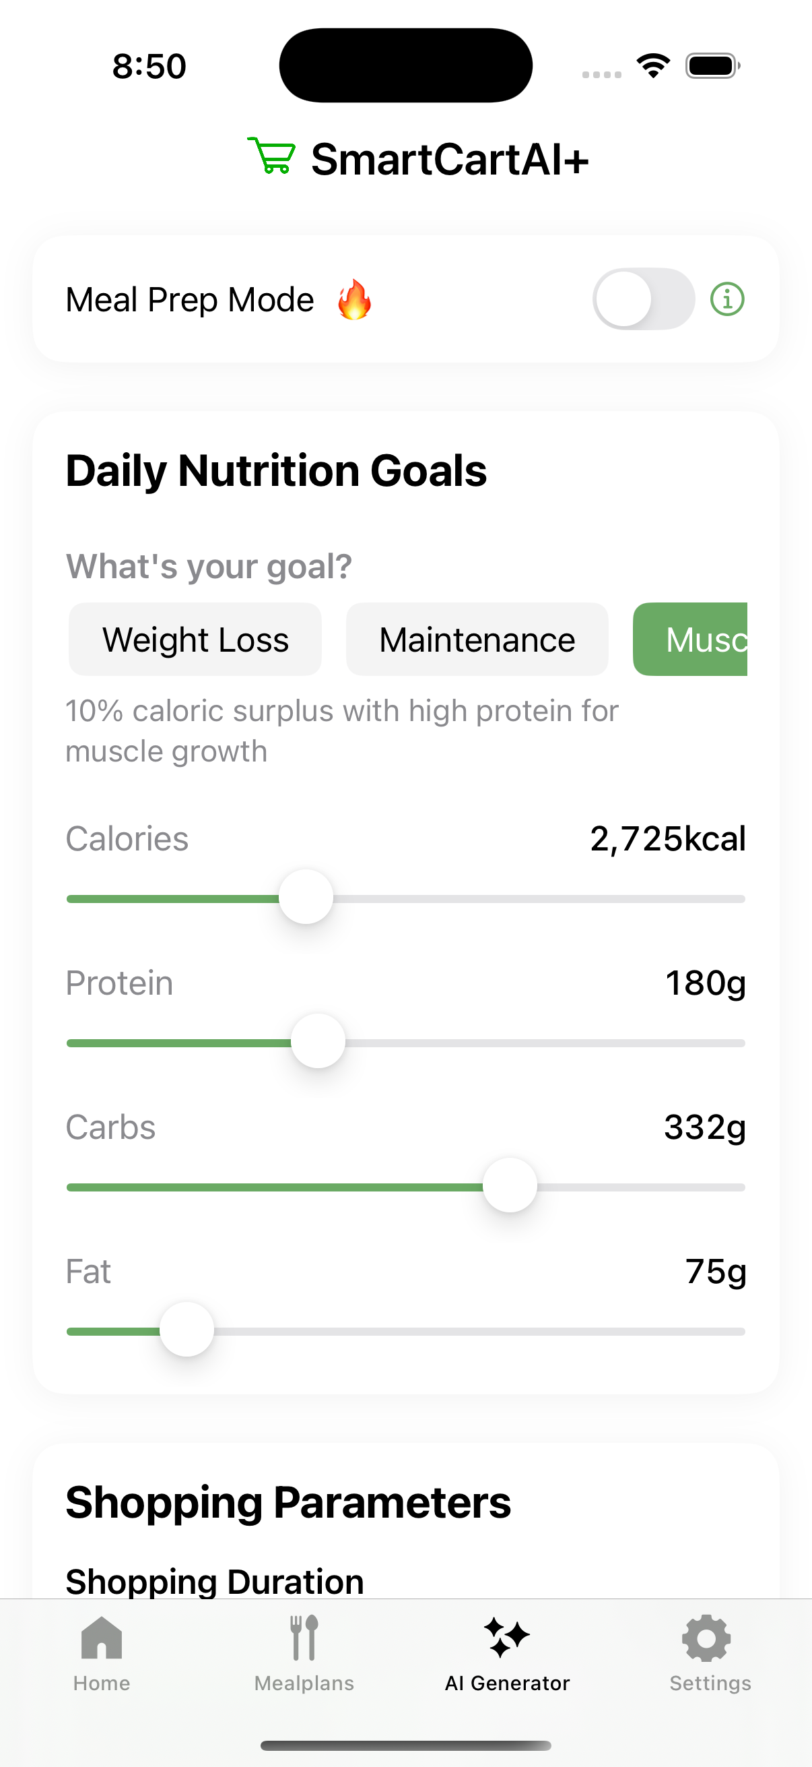Select the Muscle goal chip
812x1767 pixels.
pos(691,640)
